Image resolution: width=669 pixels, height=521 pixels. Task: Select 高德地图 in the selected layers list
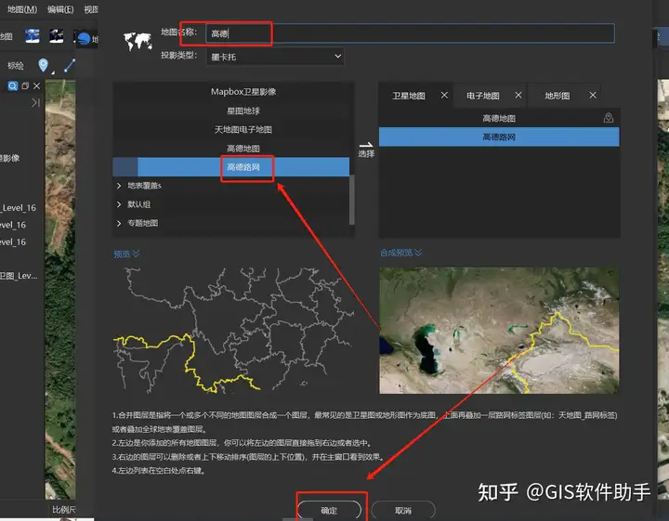499,118
